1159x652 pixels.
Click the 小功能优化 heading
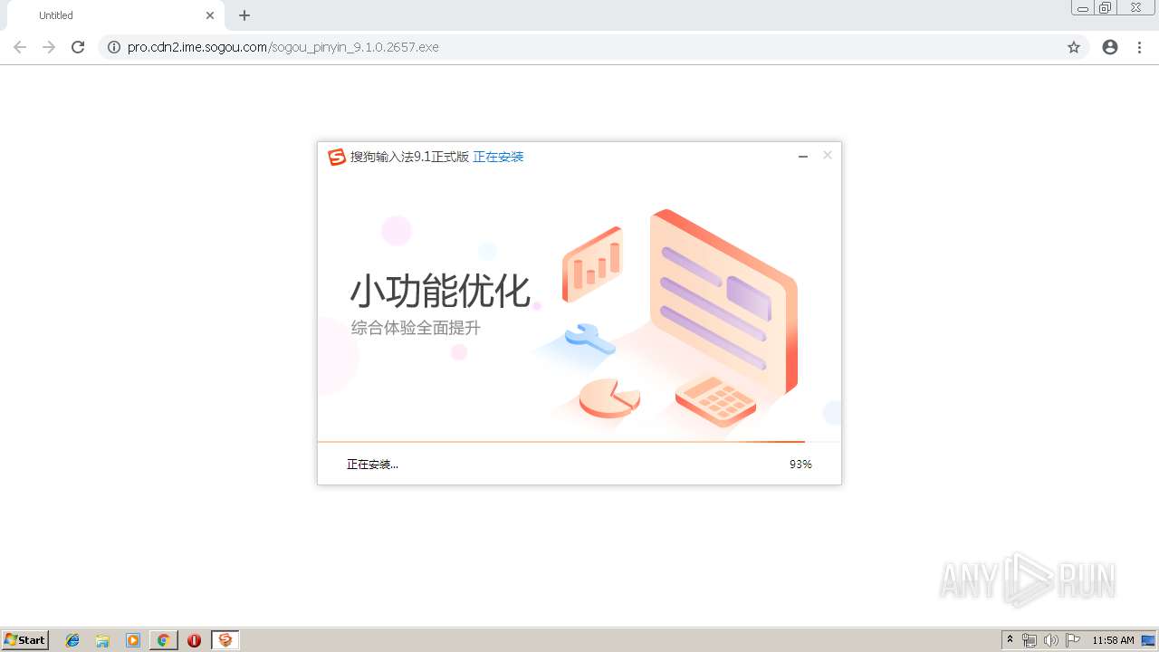coord(440,292)
